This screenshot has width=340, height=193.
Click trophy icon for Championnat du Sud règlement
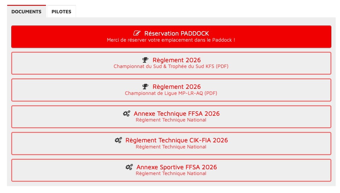point(145,60)
